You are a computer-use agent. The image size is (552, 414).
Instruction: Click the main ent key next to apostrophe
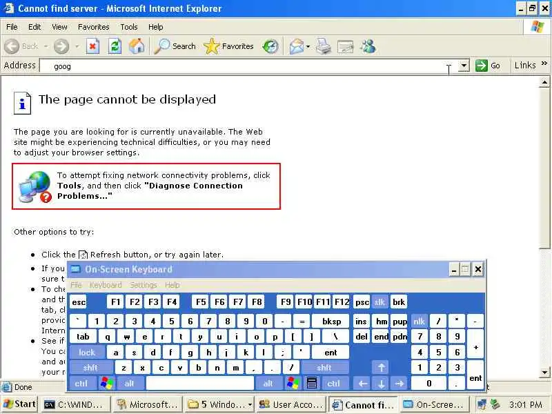[x=331, y=353]
